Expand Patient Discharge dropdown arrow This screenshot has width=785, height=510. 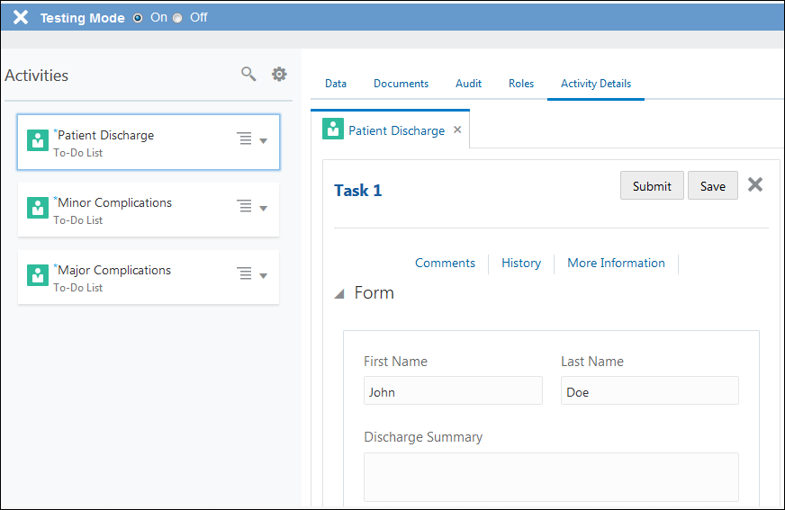[x=263, y=140]
